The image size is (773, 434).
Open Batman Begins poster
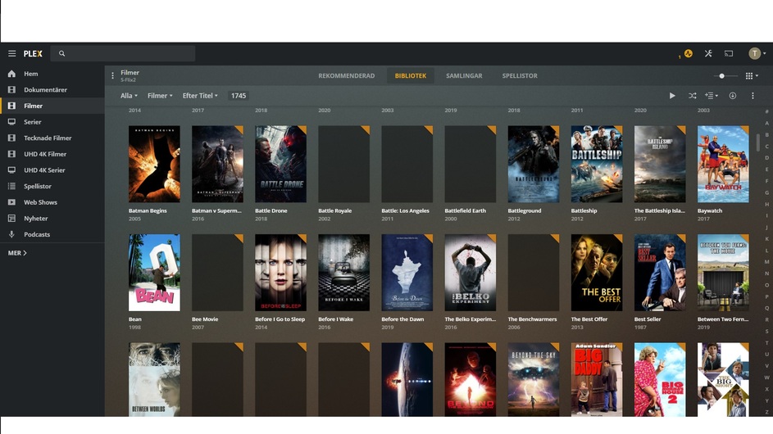[154, 164]
